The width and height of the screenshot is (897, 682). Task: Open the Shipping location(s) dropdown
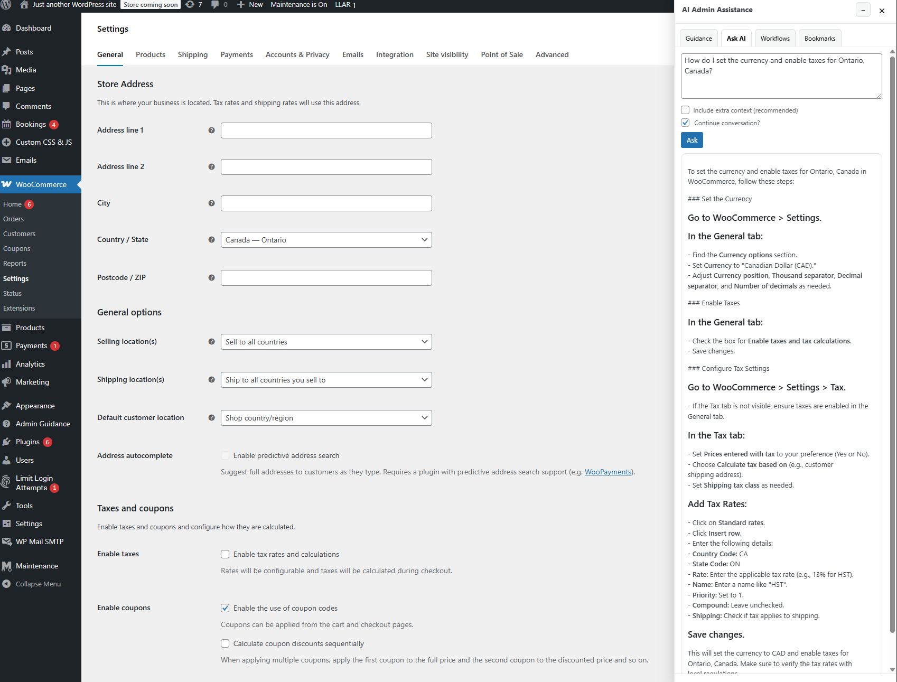coord(326,380)
